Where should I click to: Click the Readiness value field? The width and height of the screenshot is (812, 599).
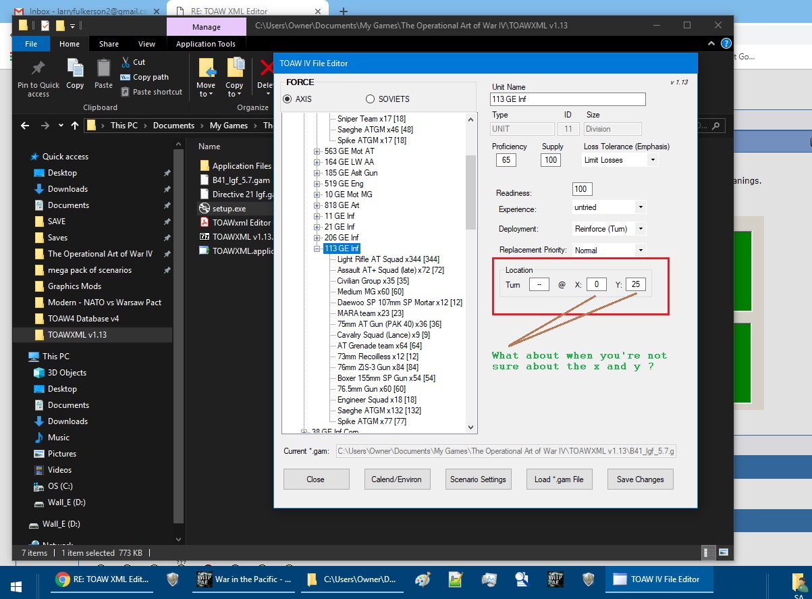(582, 189)
